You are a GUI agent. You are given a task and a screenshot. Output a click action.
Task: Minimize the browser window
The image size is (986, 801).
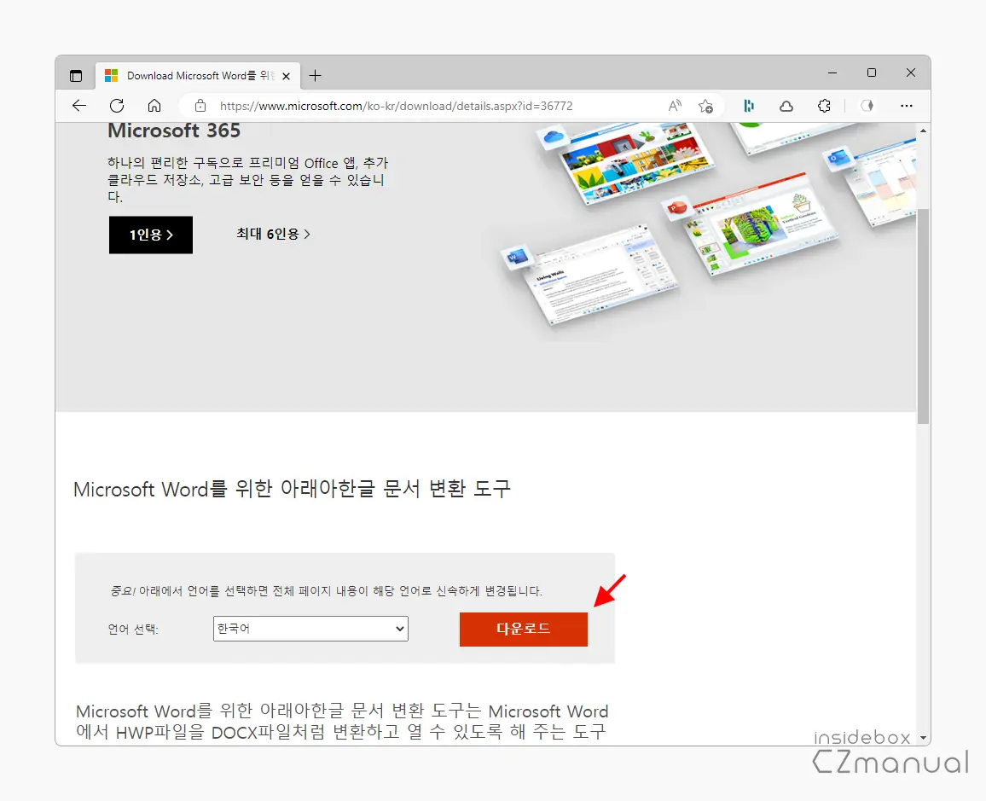pyautogui.click(x=832, y=73)
